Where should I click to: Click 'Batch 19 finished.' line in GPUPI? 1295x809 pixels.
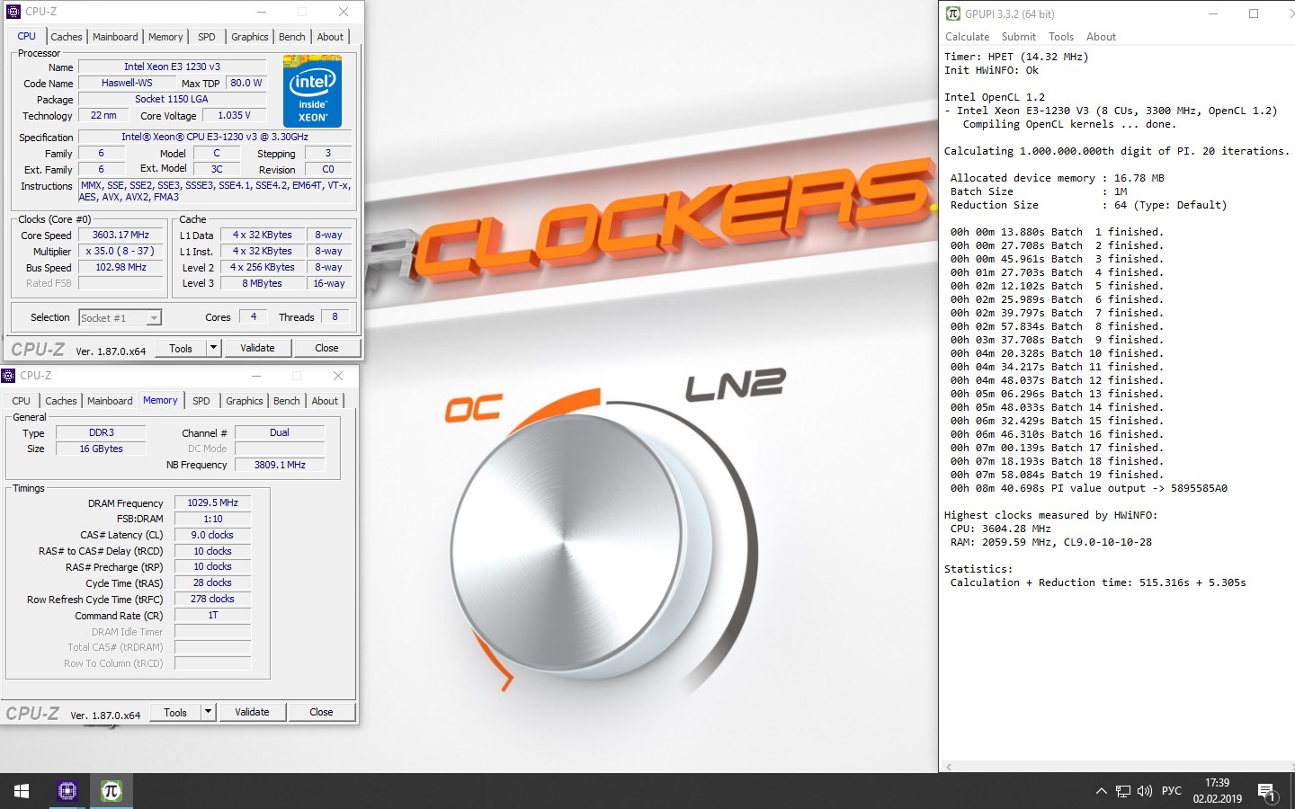pos(1057,475)
